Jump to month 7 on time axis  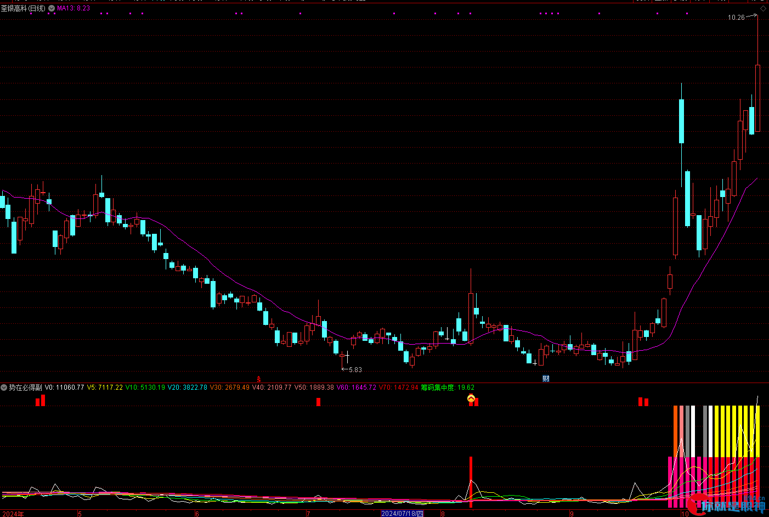(x=308, y=514)
